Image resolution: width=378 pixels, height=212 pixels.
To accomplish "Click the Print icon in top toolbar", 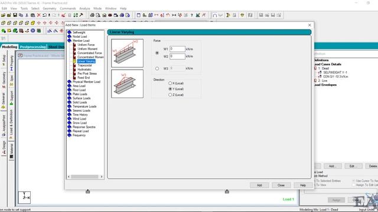I will click(92, 15).
